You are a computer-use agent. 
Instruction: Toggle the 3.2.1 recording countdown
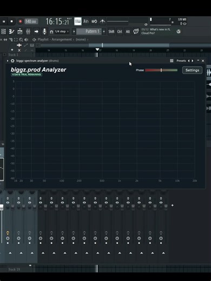tap(86, 22)
